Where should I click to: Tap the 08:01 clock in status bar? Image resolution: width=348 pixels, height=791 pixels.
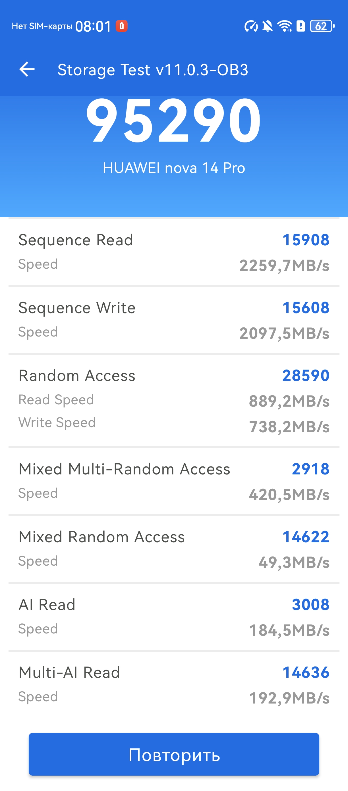coord(93,26)
